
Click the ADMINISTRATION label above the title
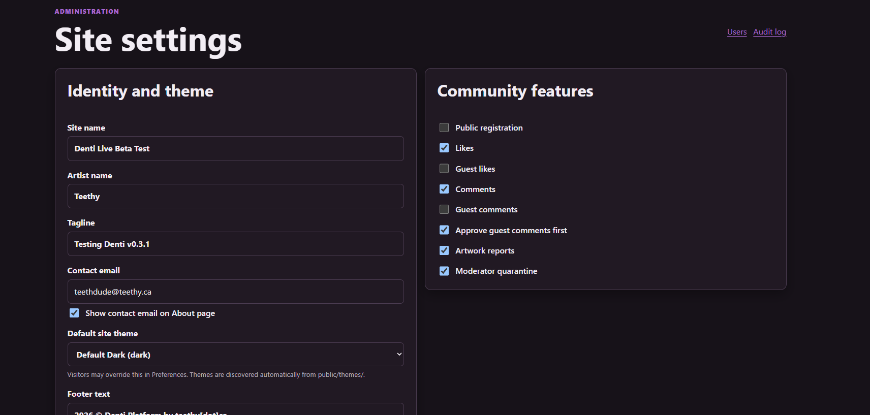pos(87,12)
